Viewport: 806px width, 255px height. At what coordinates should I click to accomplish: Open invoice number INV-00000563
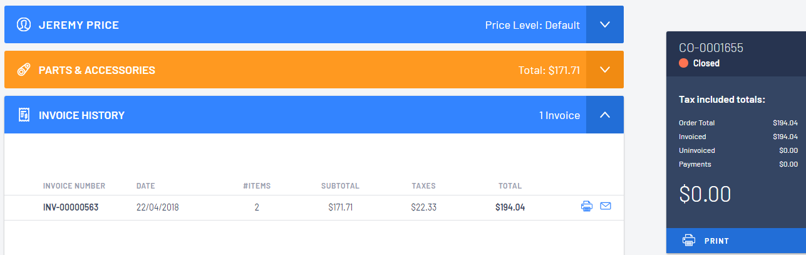[71, 207]
